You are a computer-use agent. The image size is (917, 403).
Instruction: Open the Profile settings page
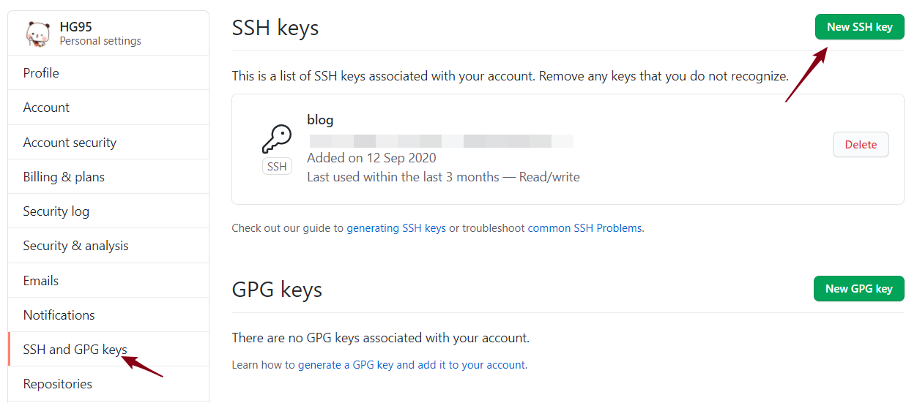108,73
